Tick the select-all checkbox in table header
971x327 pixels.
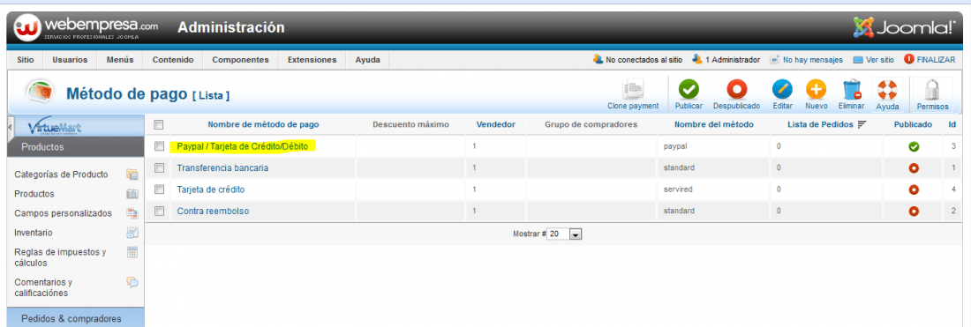pos(159,124)
